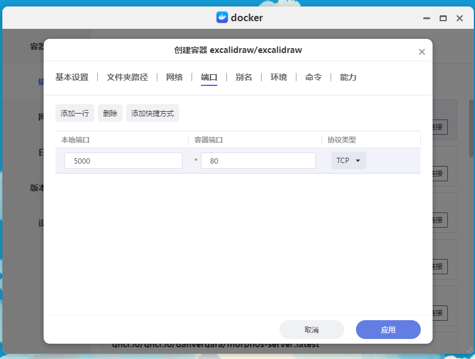Click the docker app icon in title bar

[222, 18]
